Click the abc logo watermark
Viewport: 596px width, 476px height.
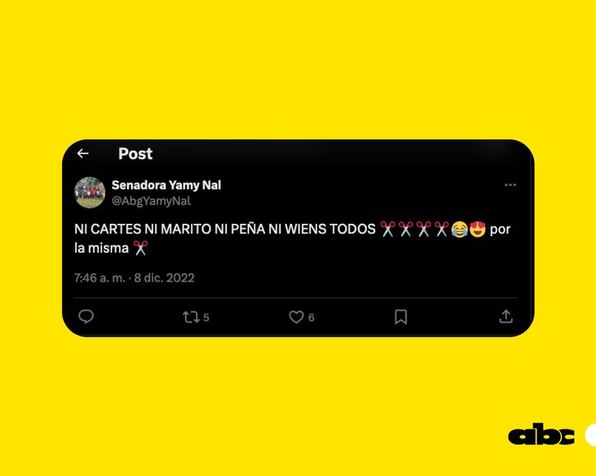(541, 433)
